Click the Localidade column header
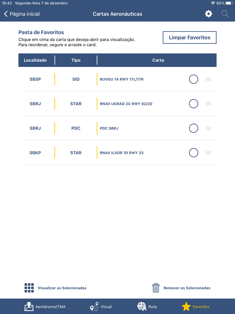Image resolution: width=235 pixels, height=314 pixels. [x=35, y=60]
